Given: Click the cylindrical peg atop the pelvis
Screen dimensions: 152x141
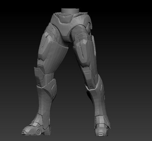Looking at the screenshot, I should click(x=70, y=11).
